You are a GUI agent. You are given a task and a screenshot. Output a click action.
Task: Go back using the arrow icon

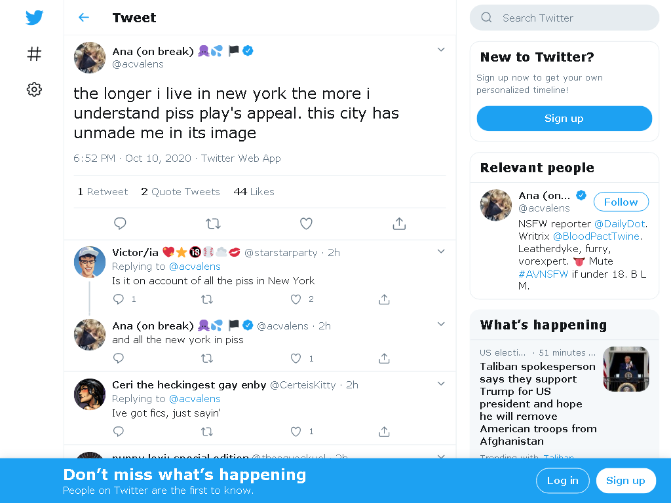(x=84, y=18)
